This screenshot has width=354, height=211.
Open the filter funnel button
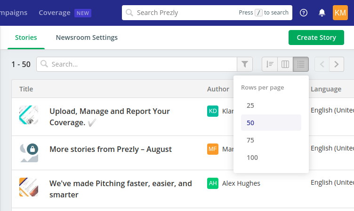(x=244, y=64)
